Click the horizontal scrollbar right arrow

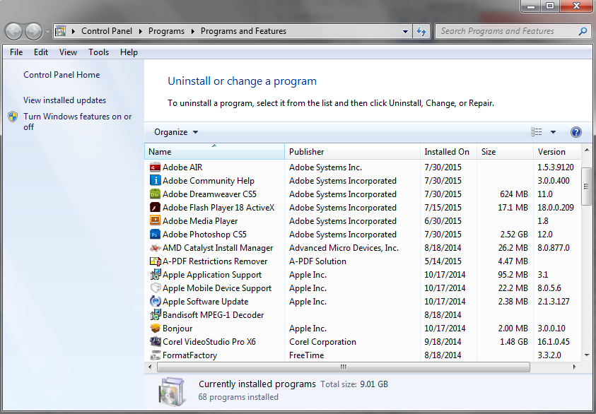coord(574,367)
